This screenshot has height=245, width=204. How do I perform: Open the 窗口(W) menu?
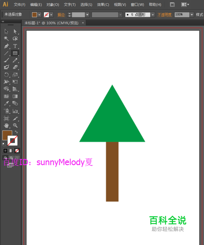(x=137, y=4)
